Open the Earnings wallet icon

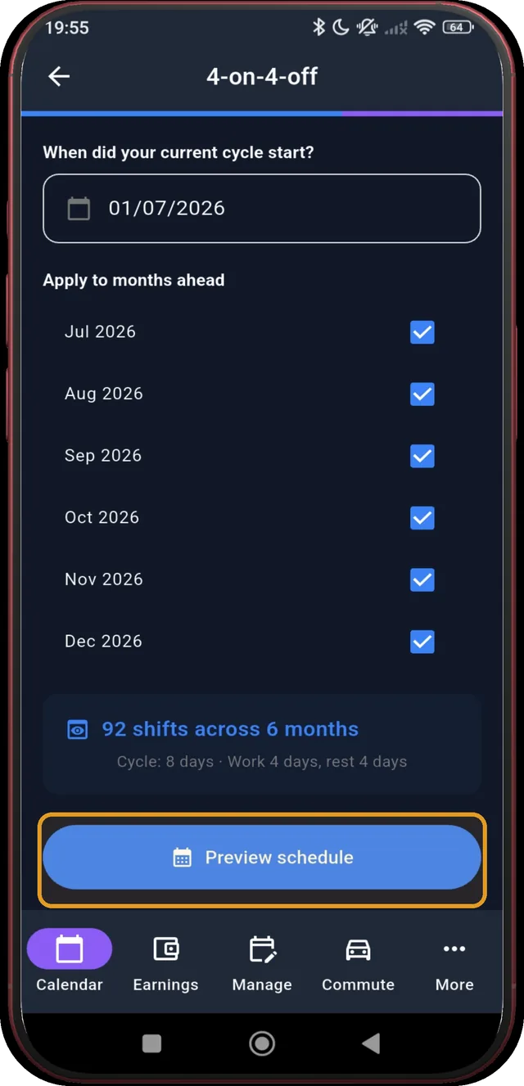pos(166,949)
